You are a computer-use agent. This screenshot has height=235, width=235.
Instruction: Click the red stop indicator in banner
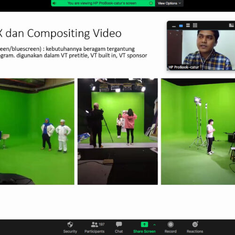pos(151,3)
